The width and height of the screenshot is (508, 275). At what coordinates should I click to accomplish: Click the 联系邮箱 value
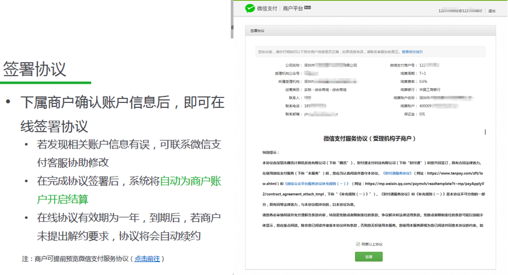click(x=320, y=114)
